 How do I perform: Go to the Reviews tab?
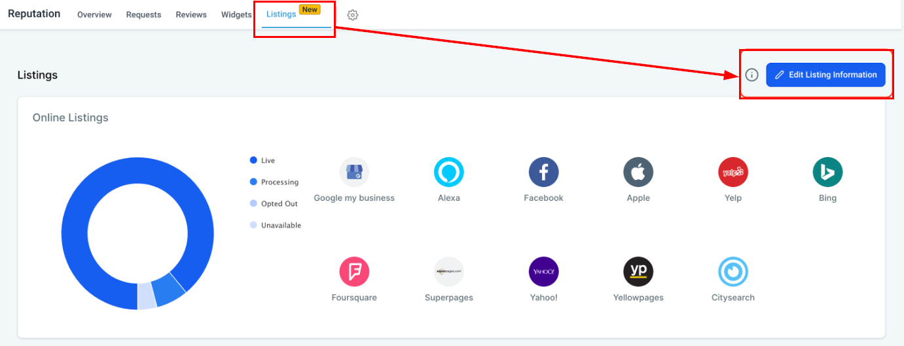pos(191,15)
